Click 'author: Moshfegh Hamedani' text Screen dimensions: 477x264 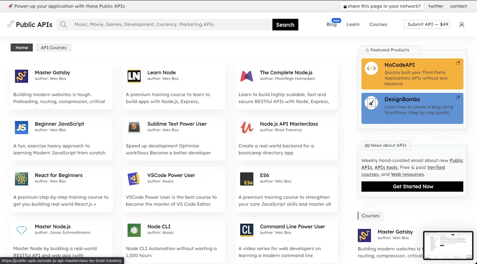click(287, 79)
